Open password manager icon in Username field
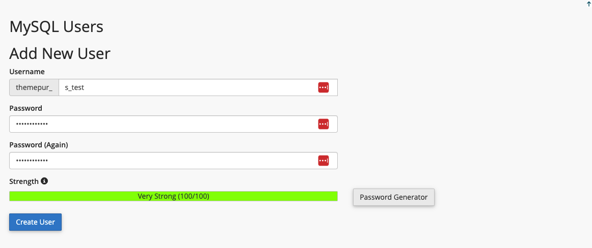Image resolution: width=592 pixels, height=248 pixels. click(323, 87)
